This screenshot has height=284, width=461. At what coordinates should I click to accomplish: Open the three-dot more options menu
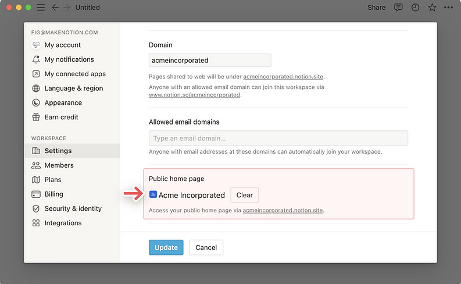click(x=448, y=8)
